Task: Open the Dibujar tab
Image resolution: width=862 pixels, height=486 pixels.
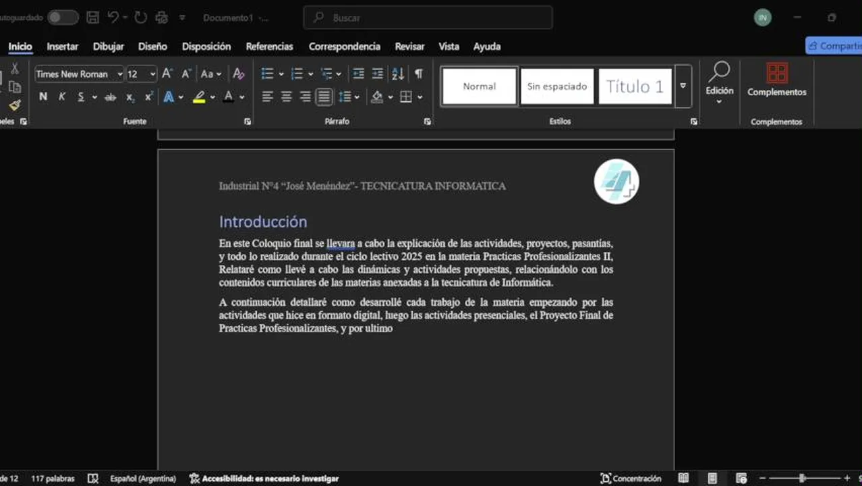Action: pyautogui.click(x=109, y=47)
